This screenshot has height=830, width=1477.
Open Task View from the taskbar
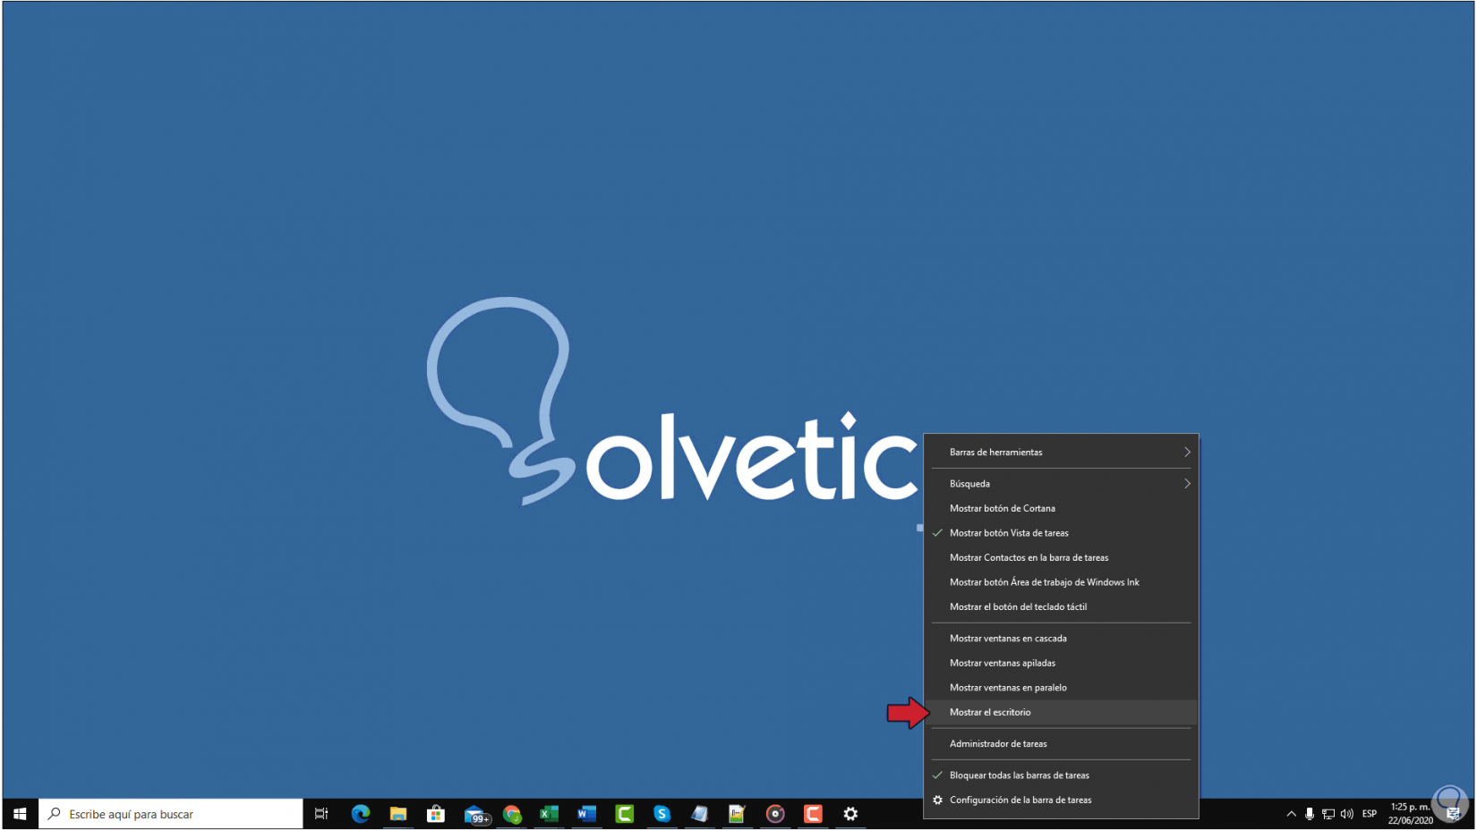[x=321, y=814]
